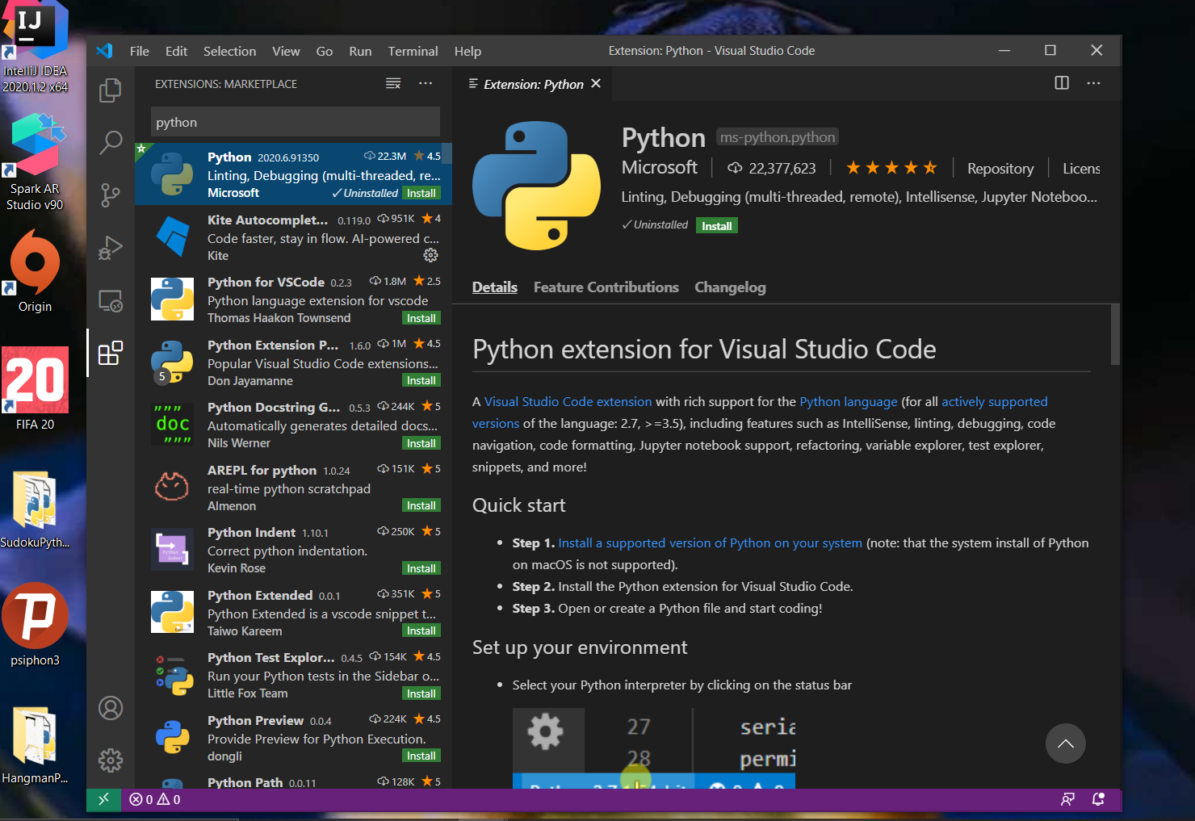1195x821 pixels.
Task: Open the Explorer view in activity bar
Action: click(x=111, y=90)
